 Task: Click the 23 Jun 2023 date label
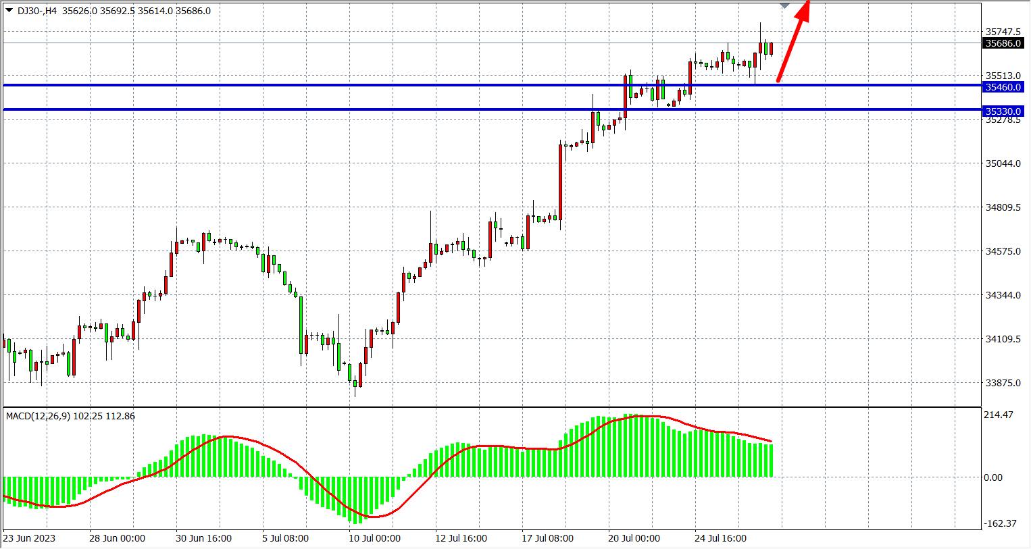[x=29, y=538]
